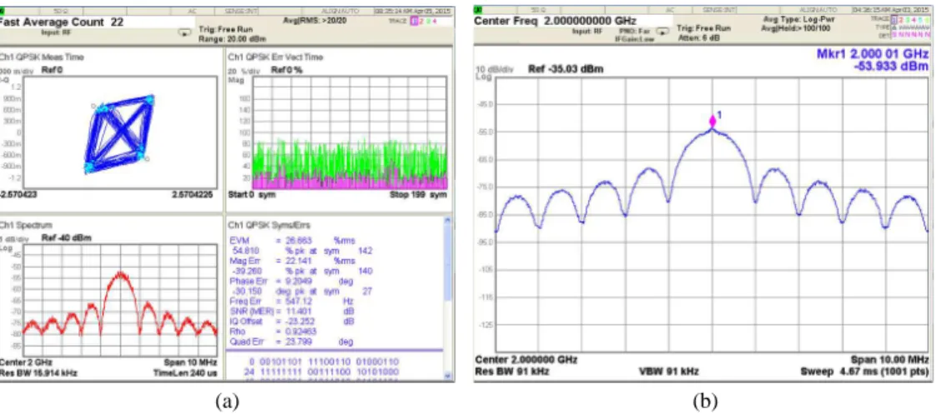This screenshot has width=936, height=414.
Task: Click the Start 0 sym label
Action: 253,195
